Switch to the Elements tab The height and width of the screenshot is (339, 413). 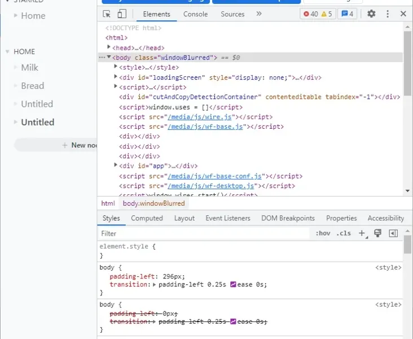point(156,14)
